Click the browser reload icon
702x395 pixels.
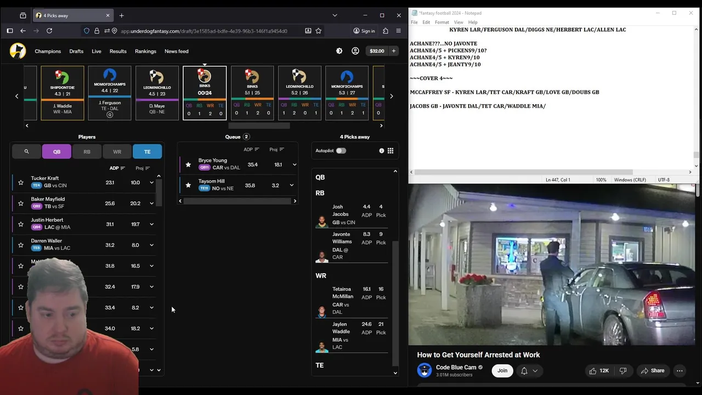click(x=49, y=31)
